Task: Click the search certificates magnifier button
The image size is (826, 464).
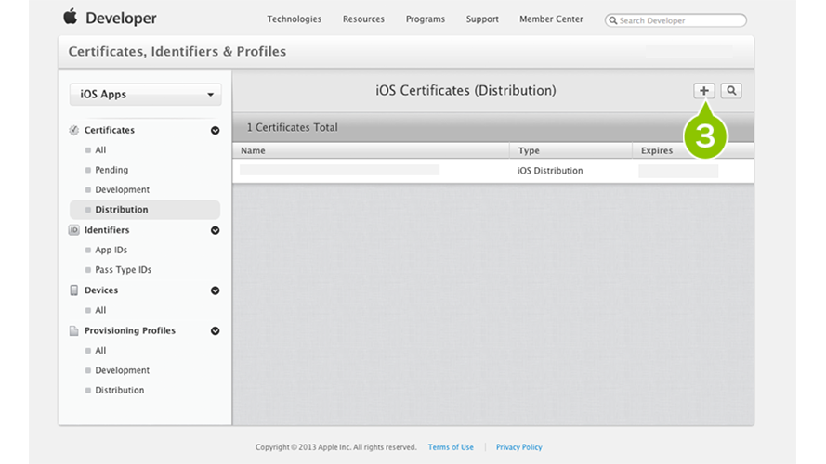Action: (x=731, y=91)
